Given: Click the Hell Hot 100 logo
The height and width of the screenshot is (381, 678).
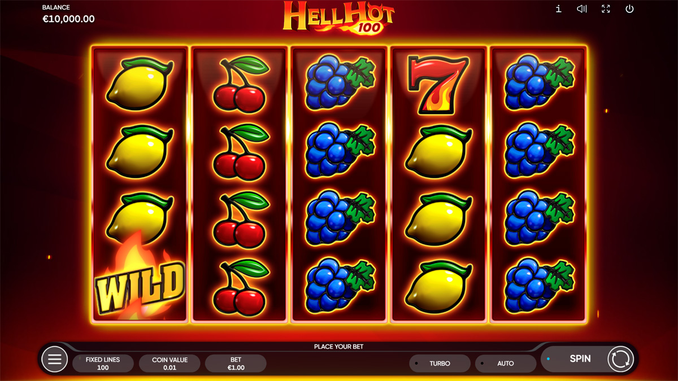Looking at the screenshot, I should click(339, 17).
